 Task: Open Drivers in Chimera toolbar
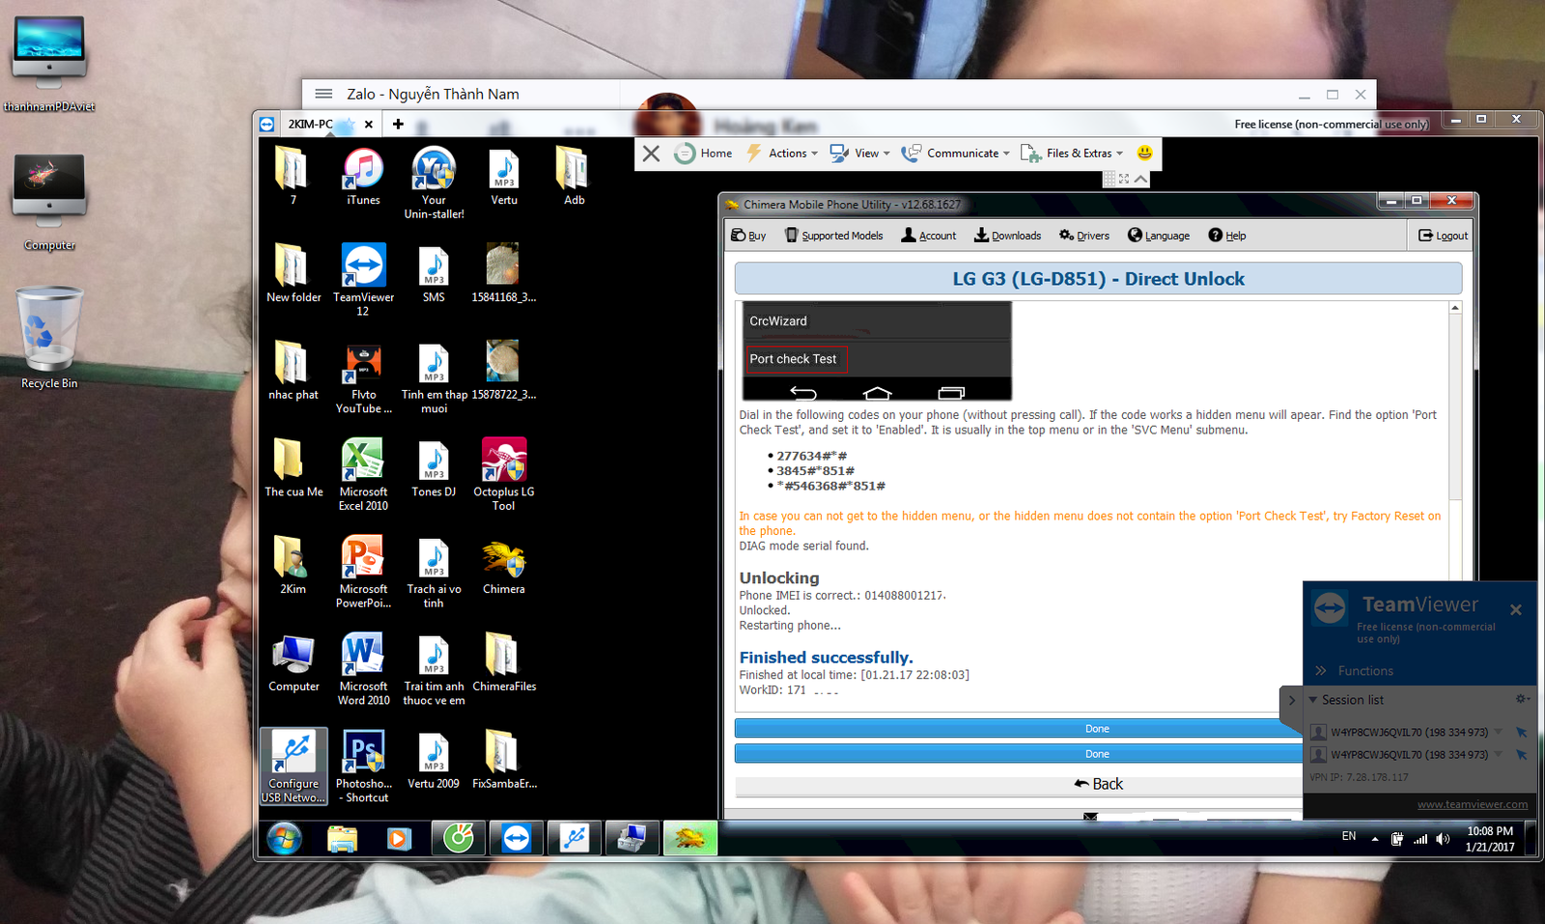pos(1084,236)
